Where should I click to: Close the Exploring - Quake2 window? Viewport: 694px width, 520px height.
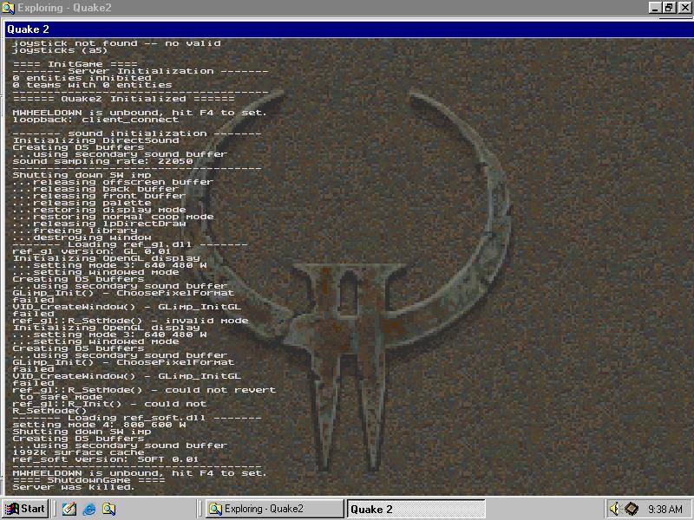click(684, 7)
